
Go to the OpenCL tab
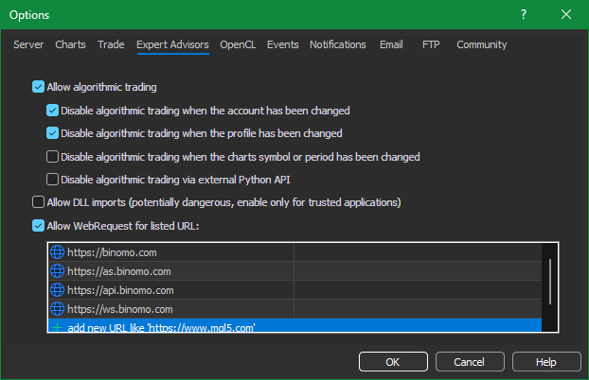[x=238, y=44]
